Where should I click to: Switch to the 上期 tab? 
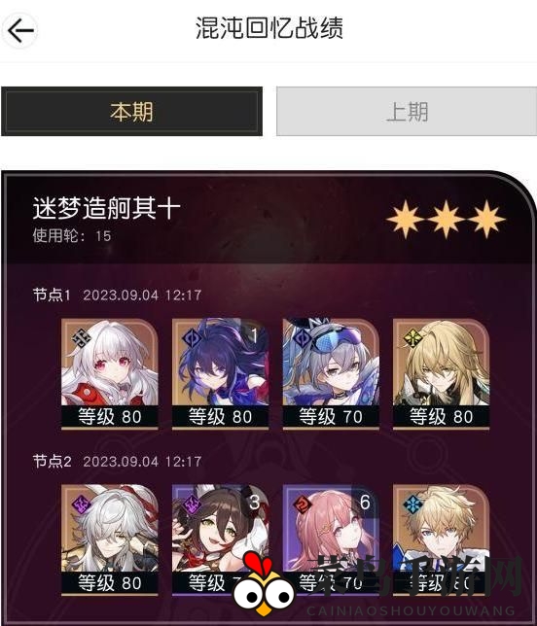coord(407,112)
